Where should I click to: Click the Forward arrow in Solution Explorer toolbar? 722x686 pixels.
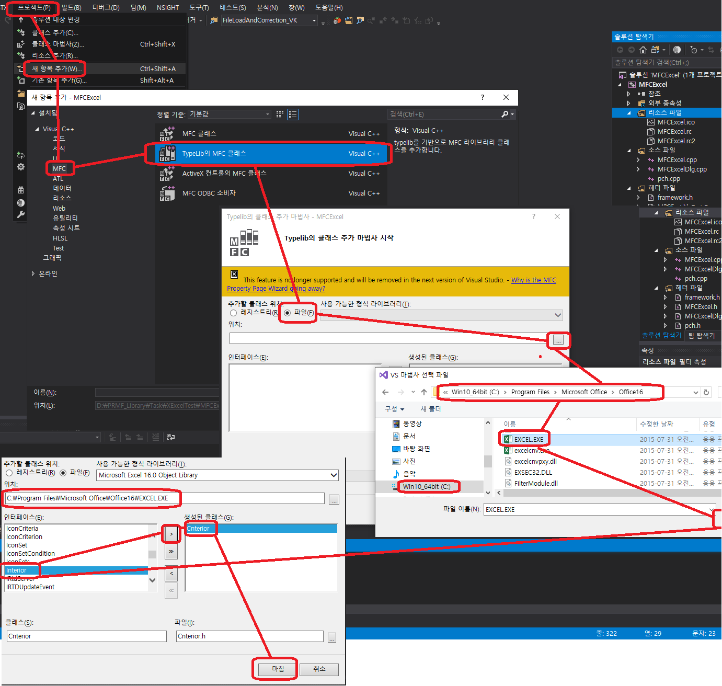pos(631,50)
